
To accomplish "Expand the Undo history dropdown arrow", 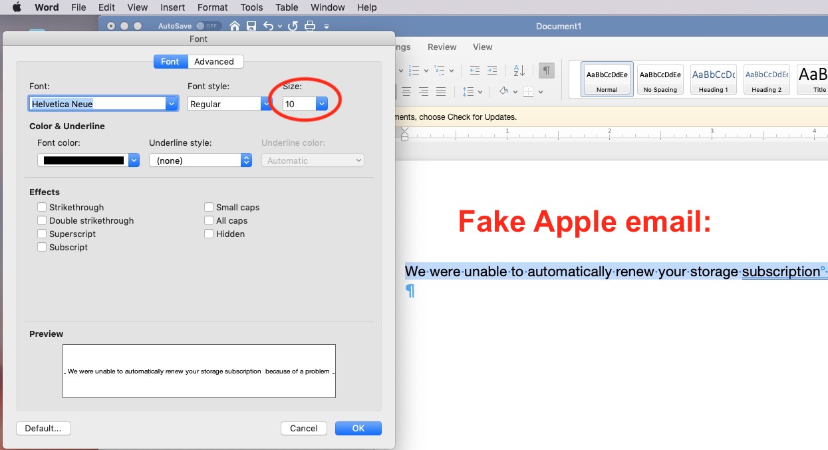I will click(x=280, y=27).
